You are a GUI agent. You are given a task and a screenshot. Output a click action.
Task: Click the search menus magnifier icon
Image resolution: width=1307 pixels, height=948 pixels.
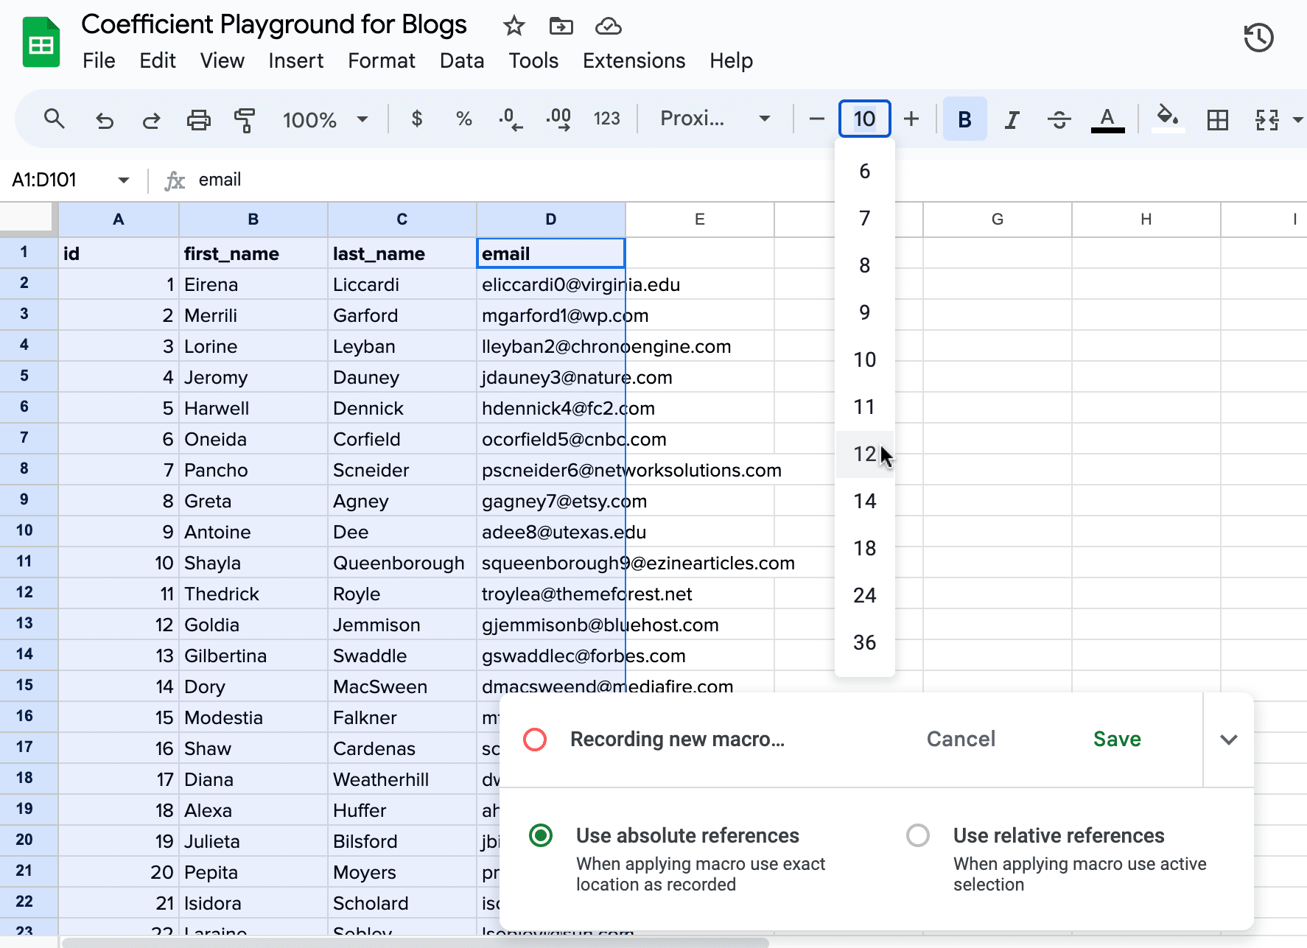coord(54,119)
